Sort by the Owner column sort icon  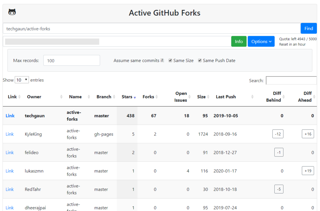click(61, 97)
